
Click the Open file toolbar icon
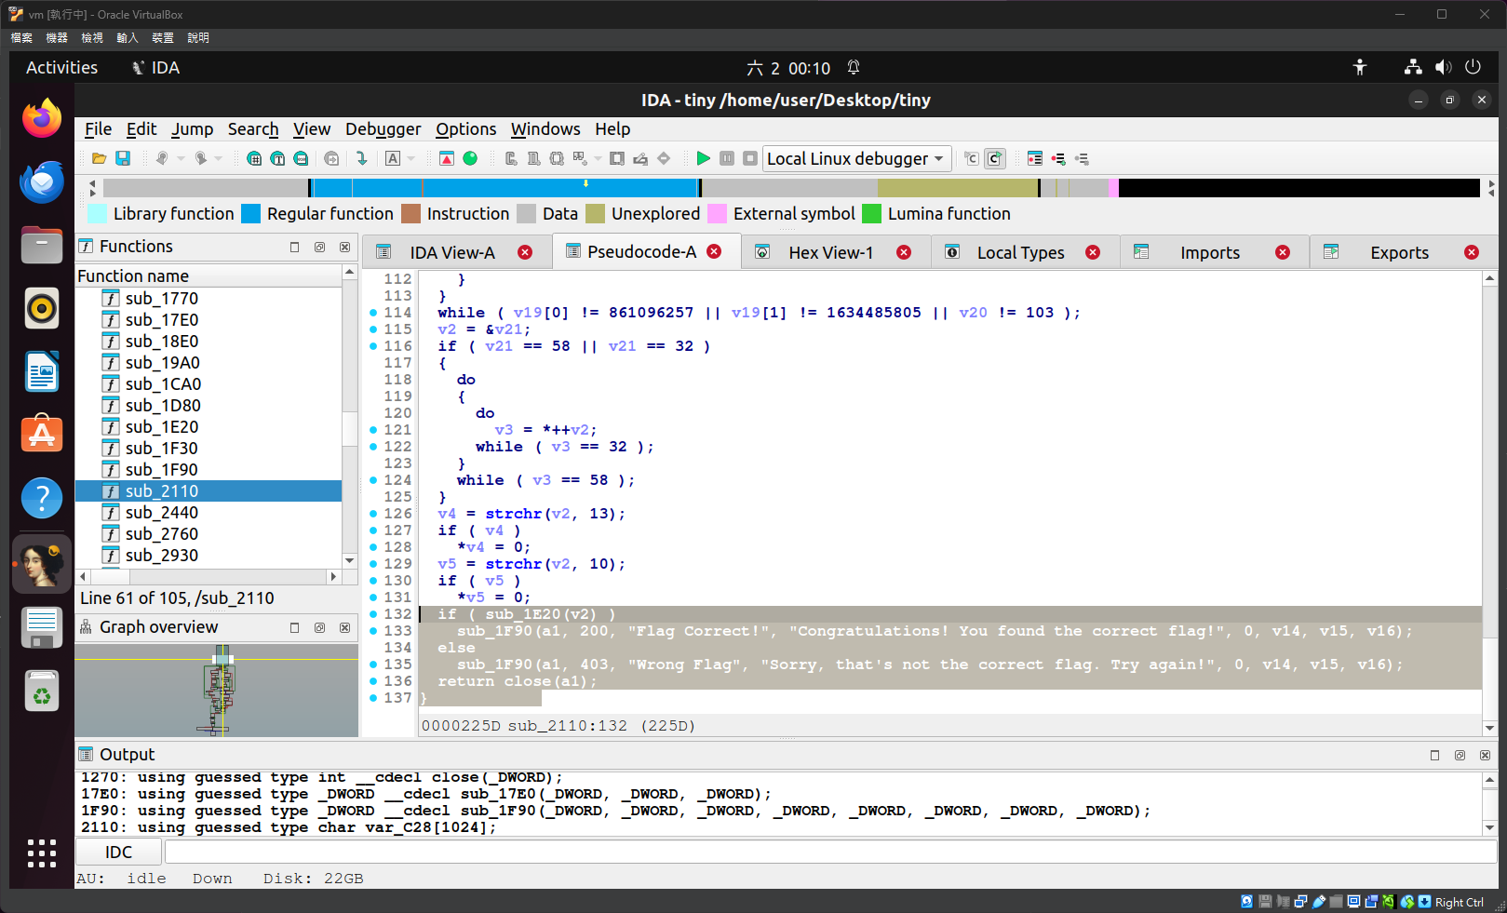click(x=99, y=158)
